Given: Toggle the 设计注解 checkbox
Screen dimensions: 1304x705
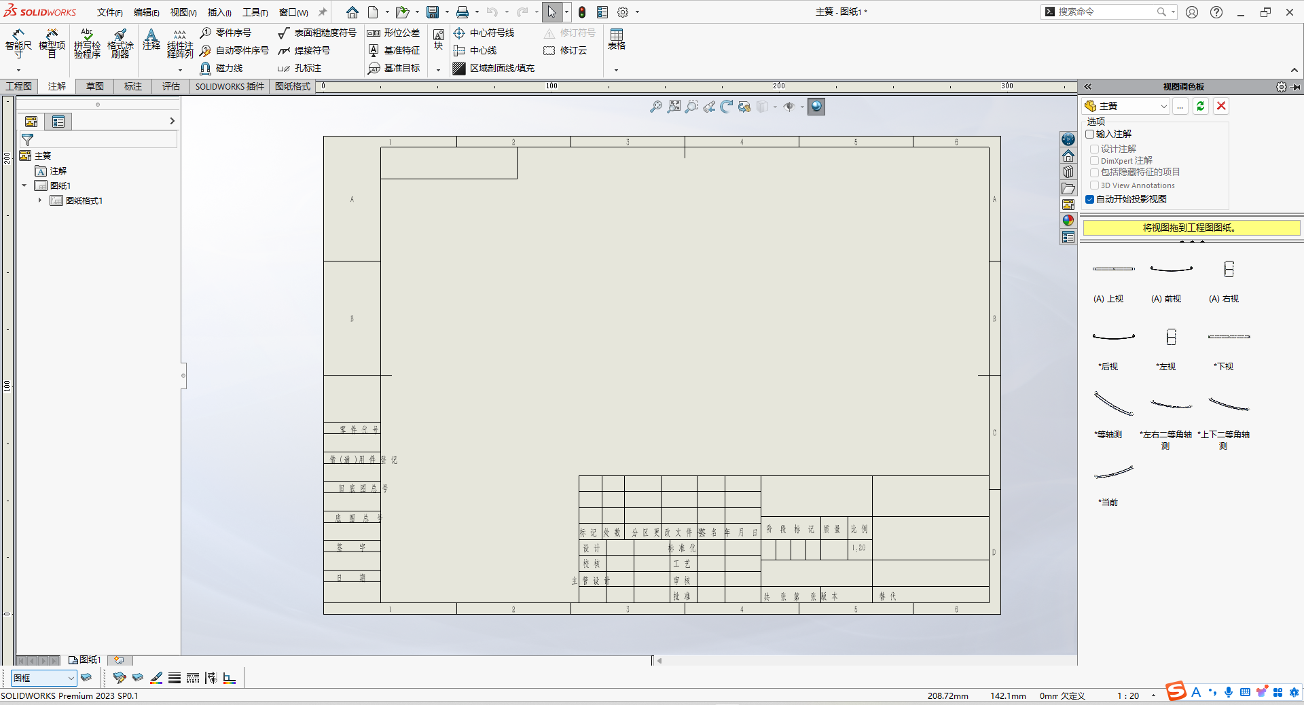Looking at the screenshot, I should point(1095,149).
